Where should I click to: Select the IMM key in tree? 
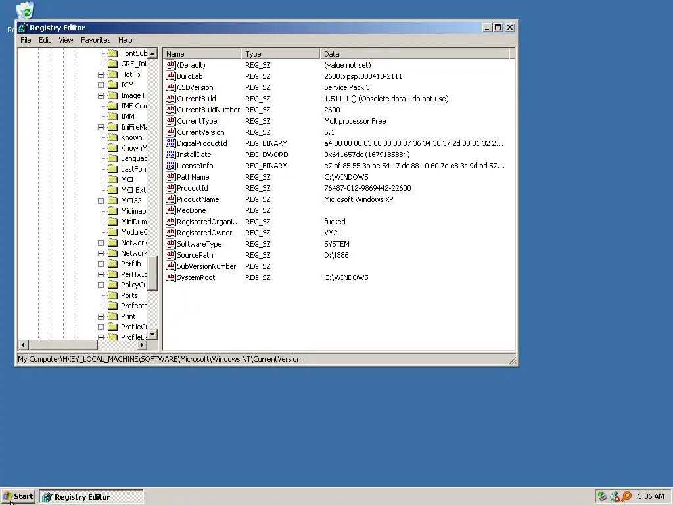tap(128, 116)
